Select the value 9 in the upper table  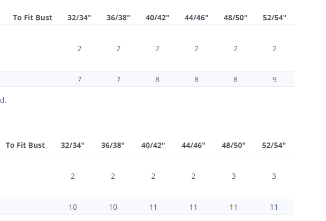point(275,80)
